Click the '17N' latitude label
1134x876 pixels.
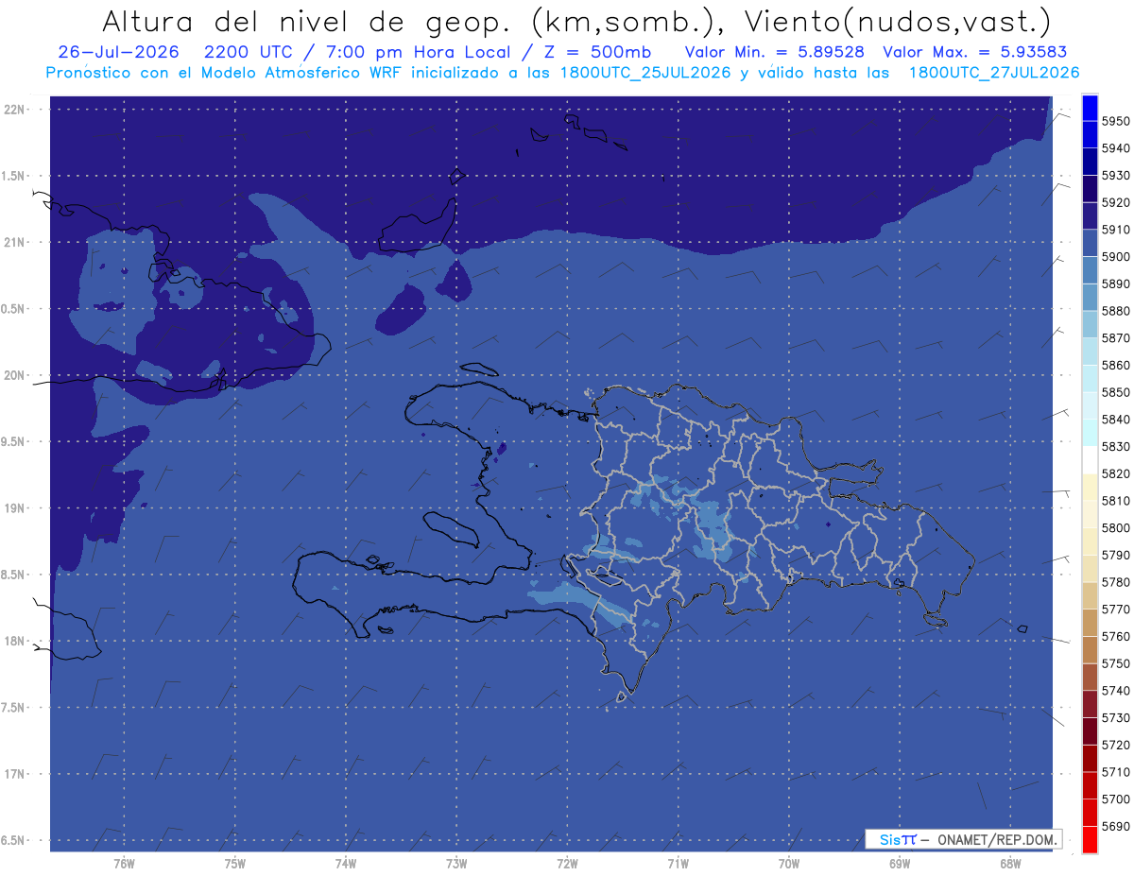coord(16,774)
